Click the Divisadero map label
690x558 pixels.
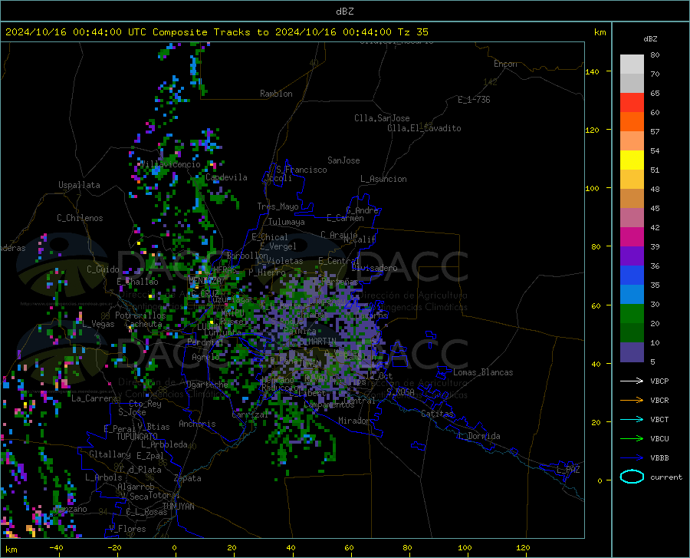pyautogui.click(x=374, y=268)
